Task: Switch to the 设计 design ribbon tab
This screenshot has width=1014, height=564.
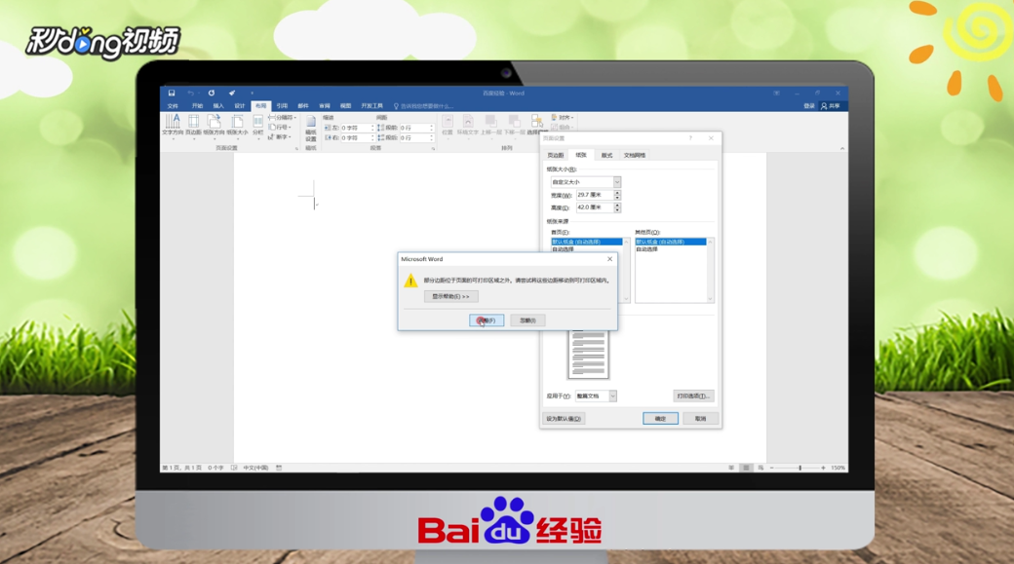Action: pyautogui.click(x=240, y=106)
